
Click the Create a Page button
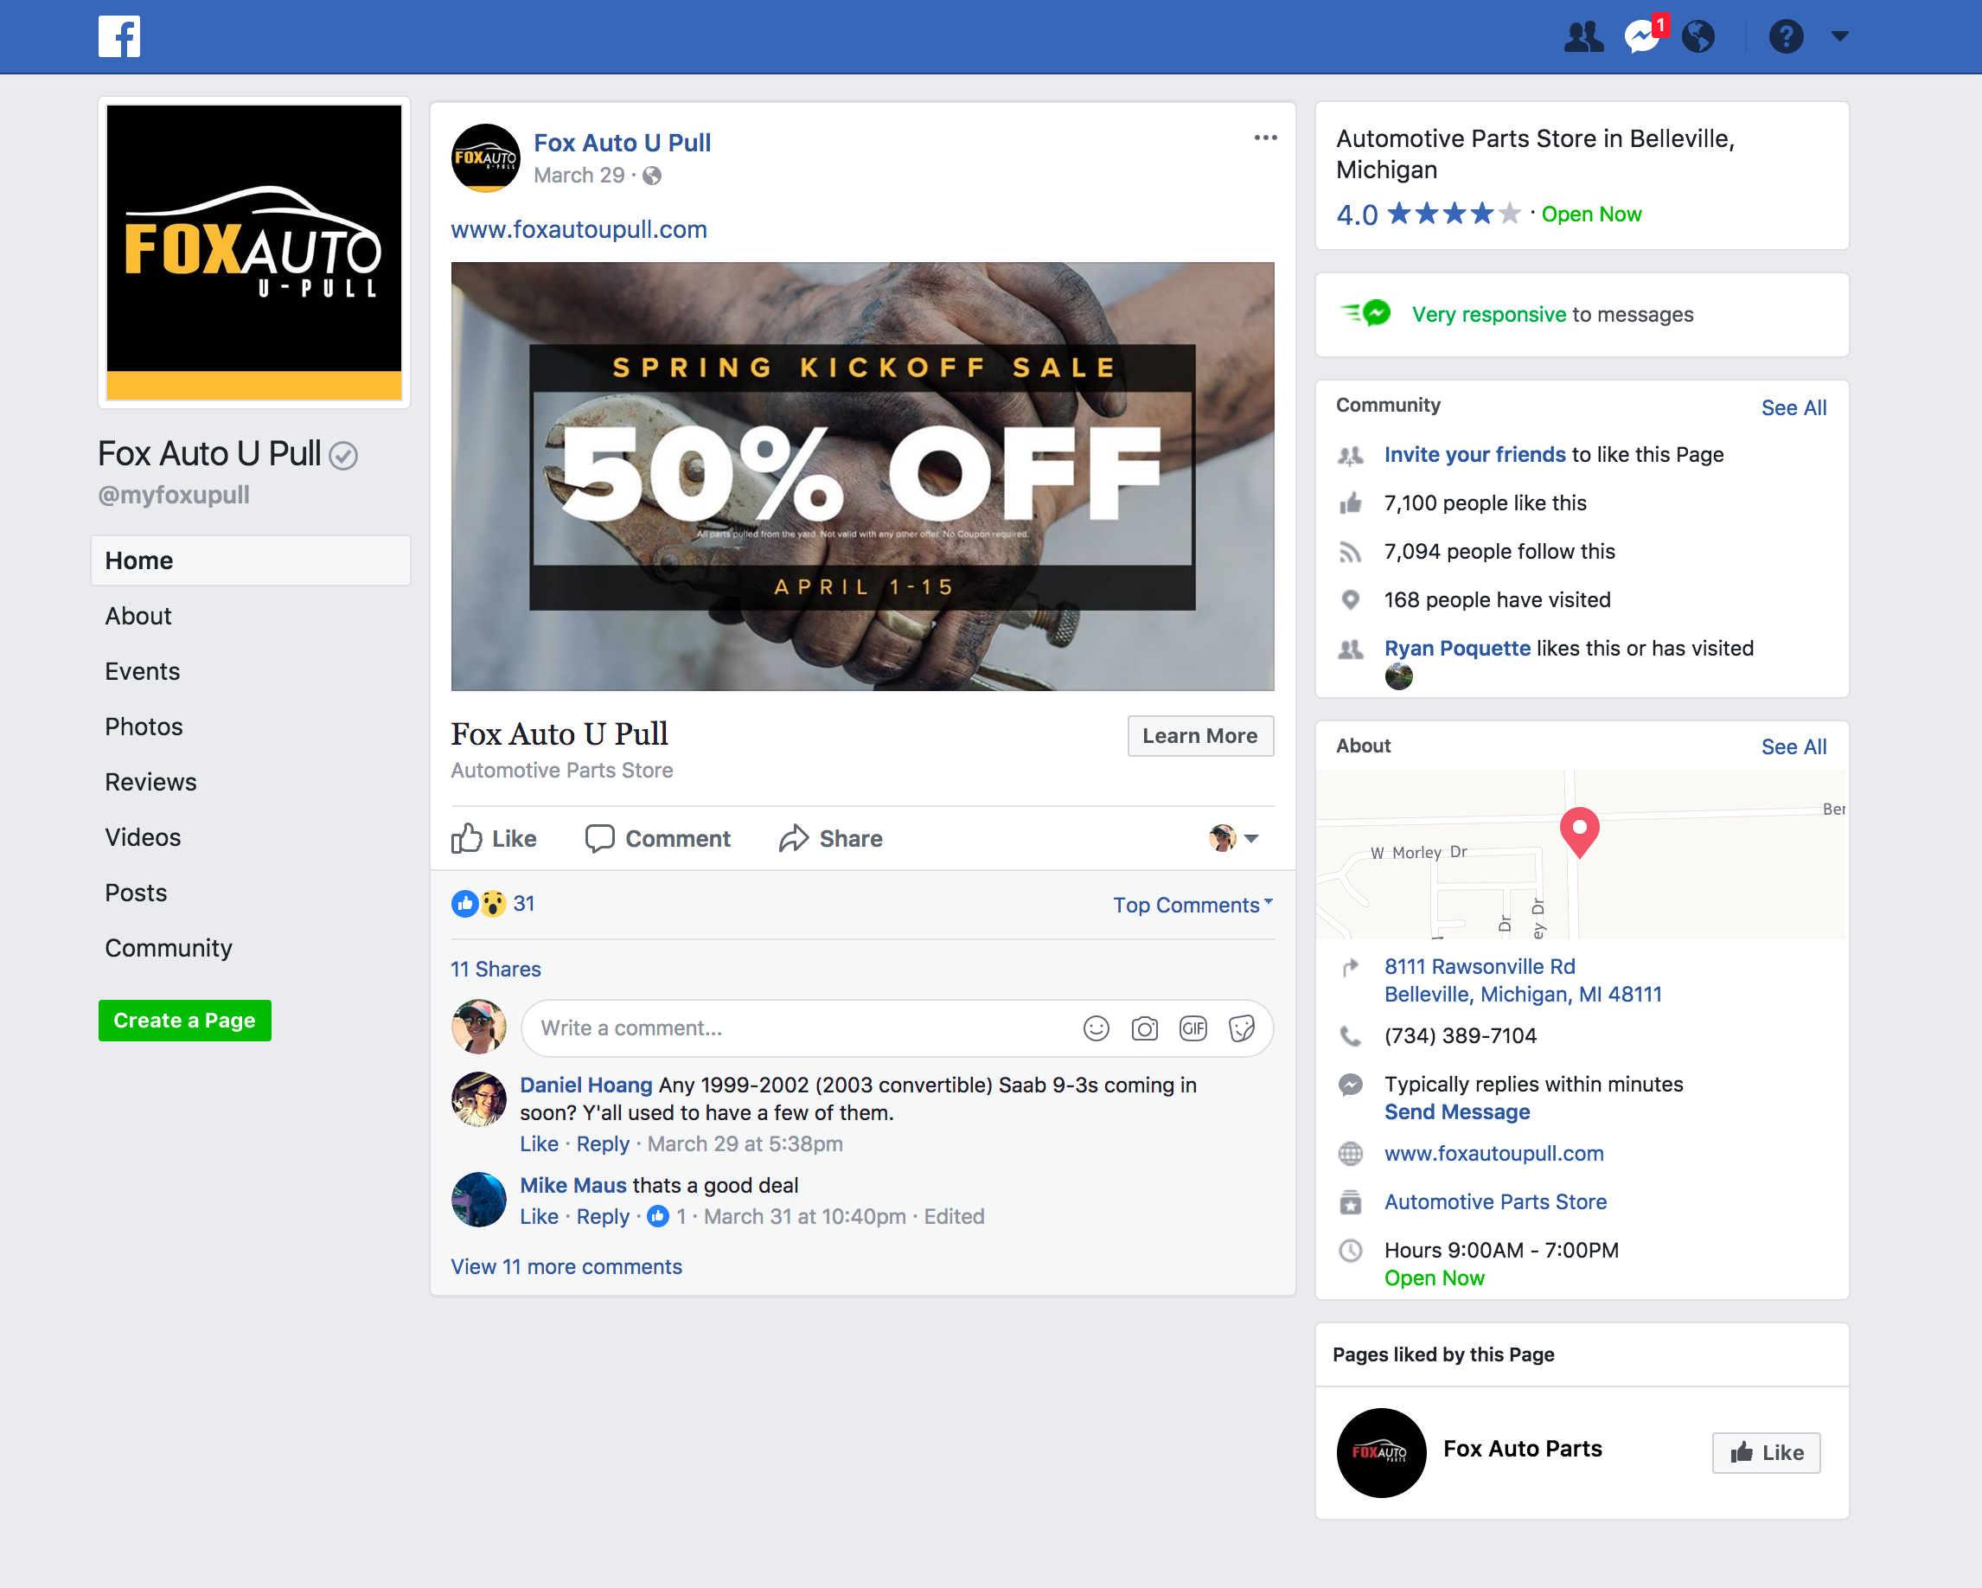pyautogui.click(x=185, y=1021)
